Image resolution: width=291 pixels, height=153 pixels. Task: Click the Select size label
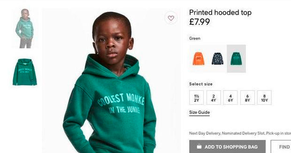201,84
